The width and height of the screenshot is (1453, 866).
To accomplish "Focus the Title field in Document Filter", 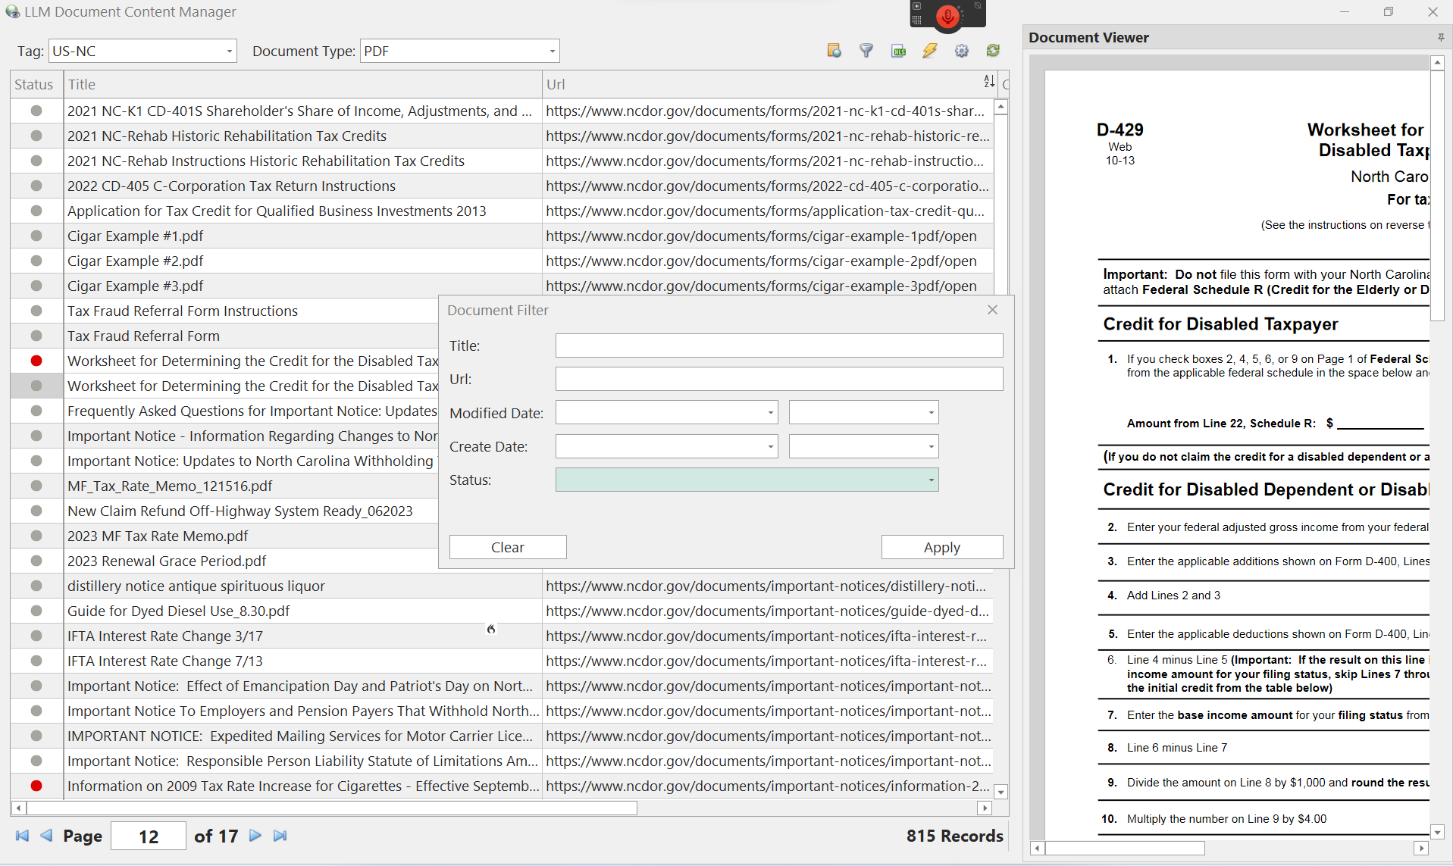I will 779,345.
